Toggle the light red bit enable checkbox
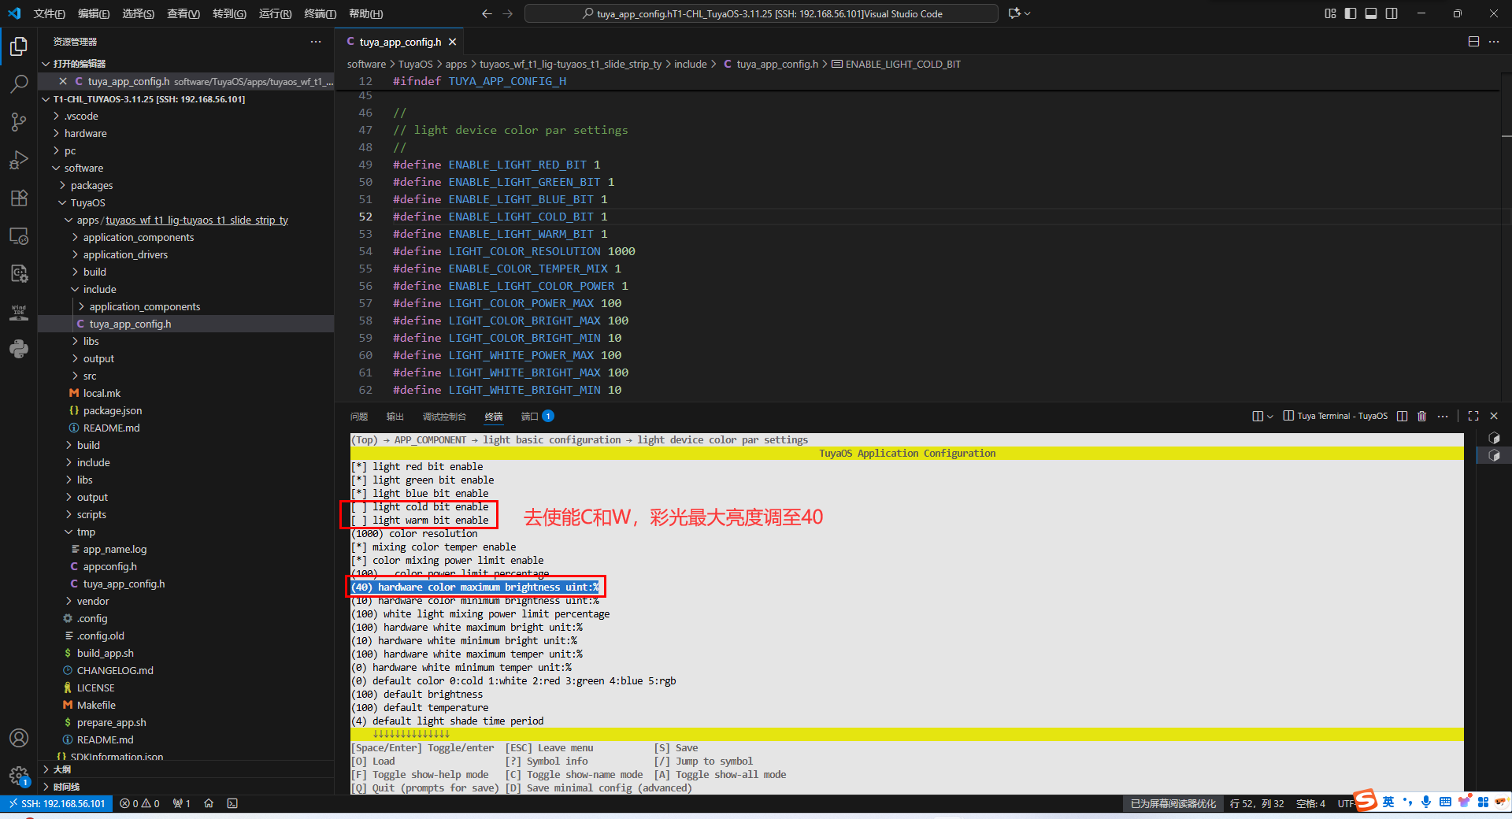Screen dimensions: 1512x819 [359, 467]
